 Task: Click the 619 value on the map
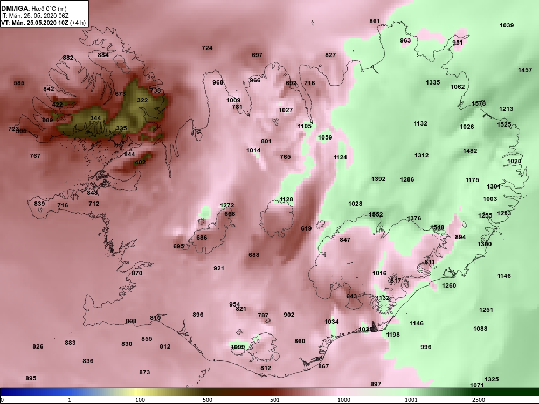[306, 228]
